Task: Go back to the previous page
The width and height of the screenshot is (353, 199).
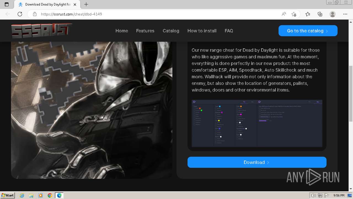Action: coord(8,14)
